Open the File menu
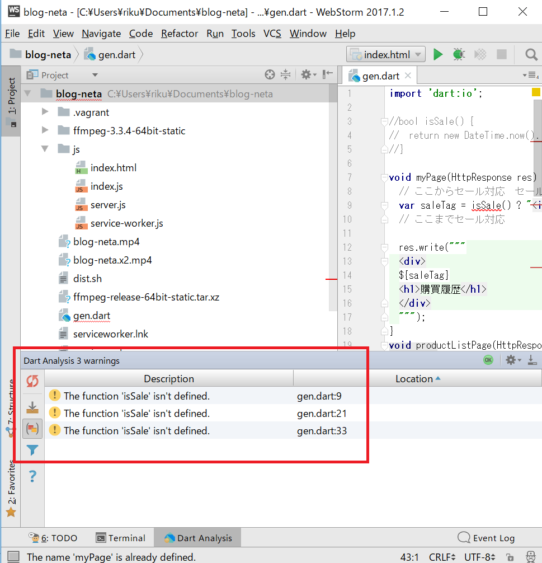The width and height of the screenshot is (542, 563). point(12,34)
